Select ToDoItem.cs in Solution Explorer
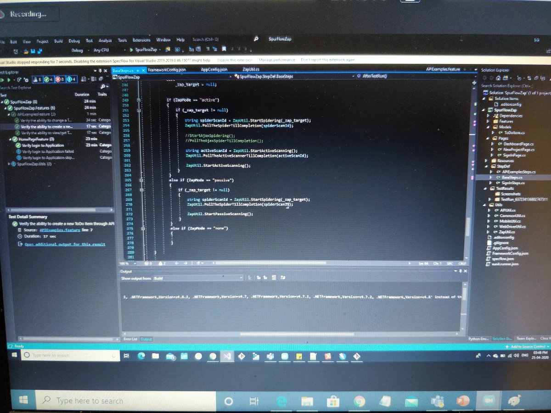The width and height of the screenshot is (551, 413). [514, 133]
